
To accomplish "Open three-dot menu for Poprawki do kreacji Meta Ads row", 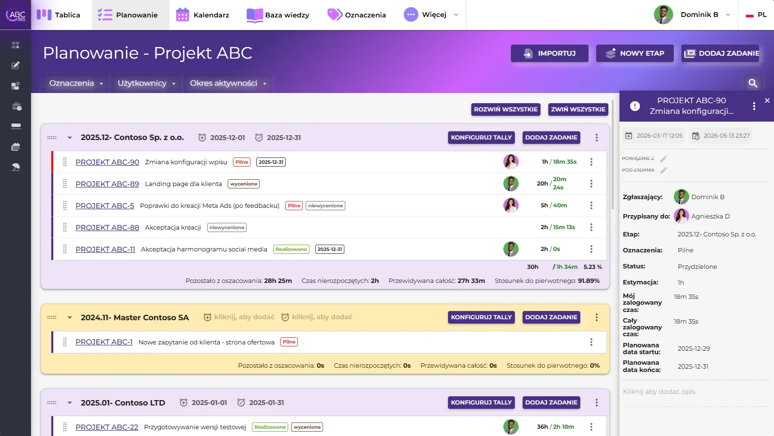I will coord(591,205).
